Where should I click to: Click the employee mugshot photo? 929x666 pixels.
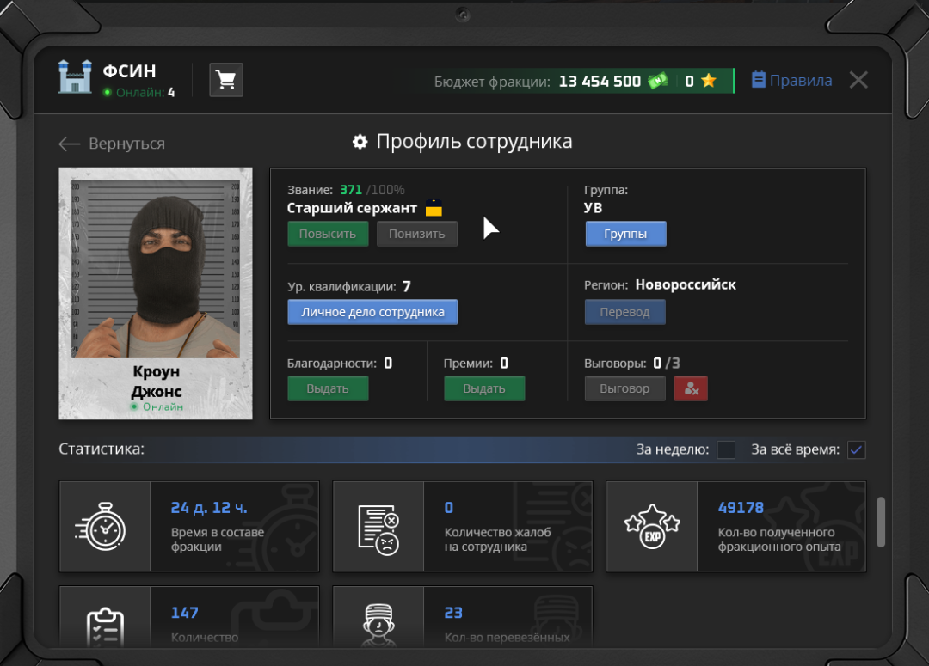156,269
